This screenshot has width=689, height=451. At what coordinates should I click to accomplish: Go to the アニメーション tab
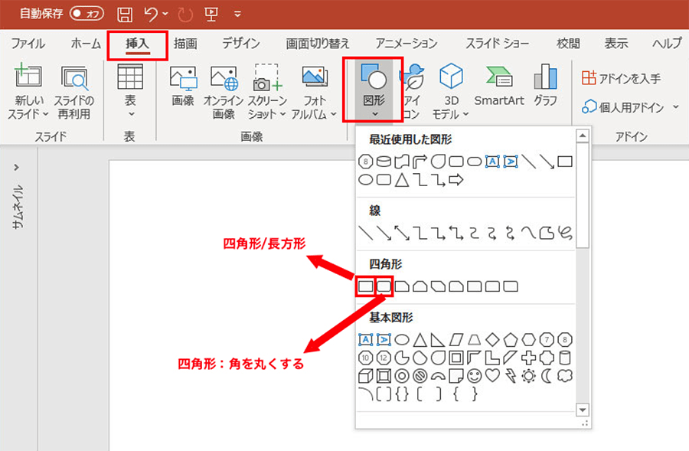406,44
